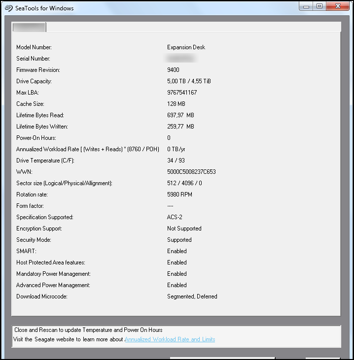Viewport: 354px width, 360px height.
Task: Maximize the SeaTools for Windows window
Action: tap(319, 6)
